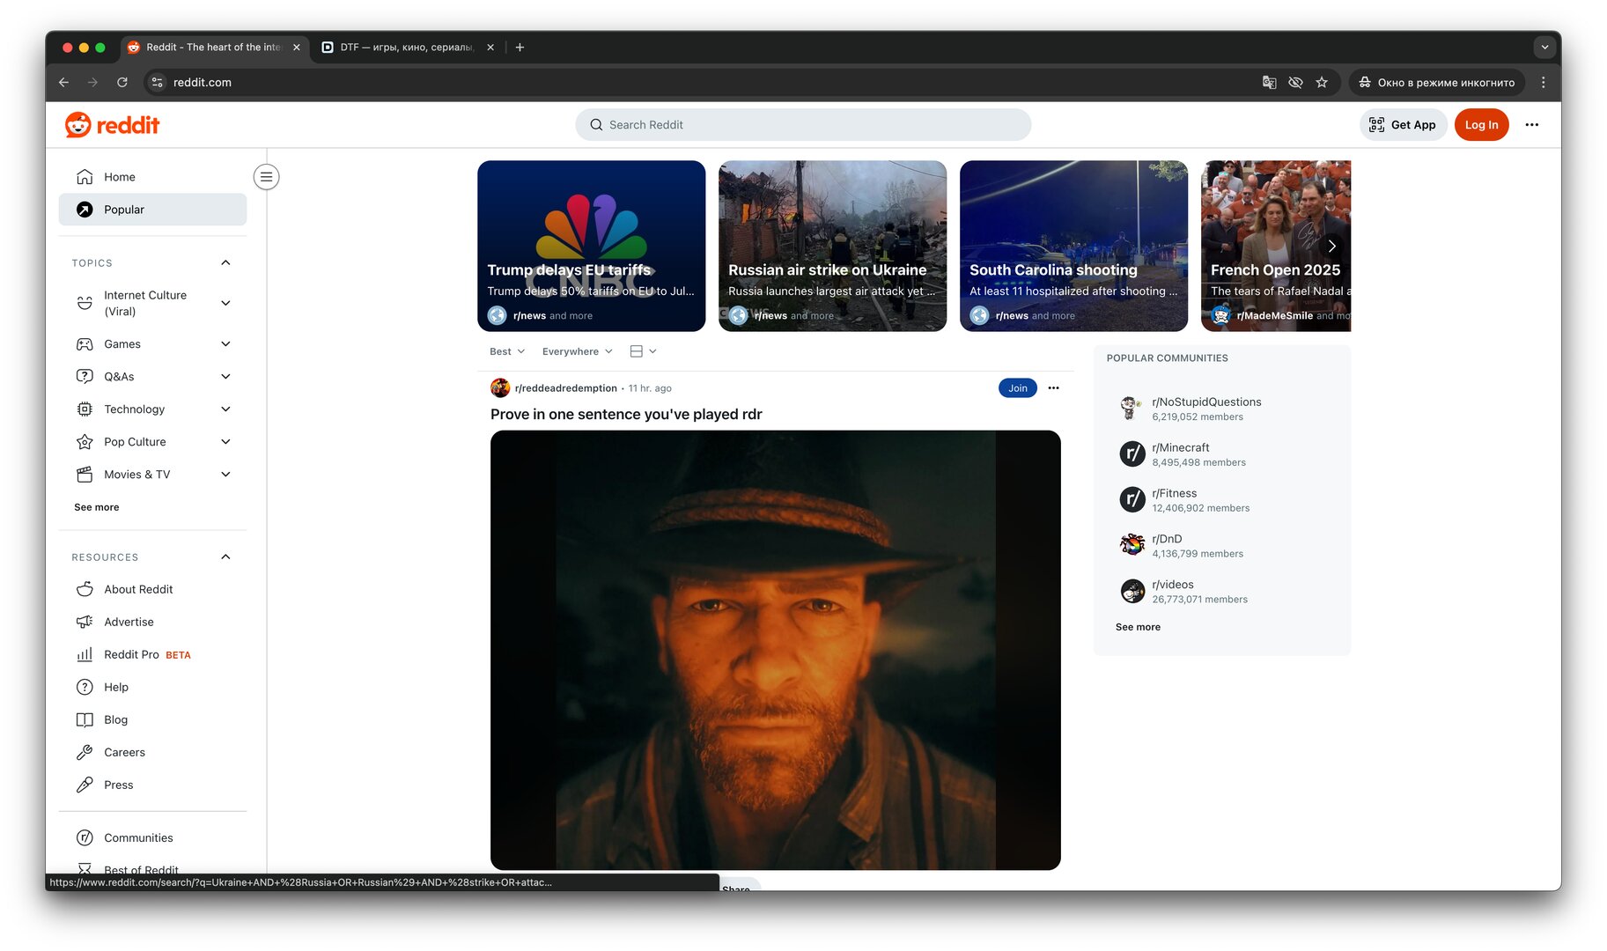
Task: Expand the Games topic
Action: pyautogui.click(x=225, y=344)
